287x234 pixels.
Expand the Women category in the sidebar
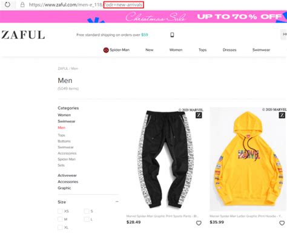(64, 115)
